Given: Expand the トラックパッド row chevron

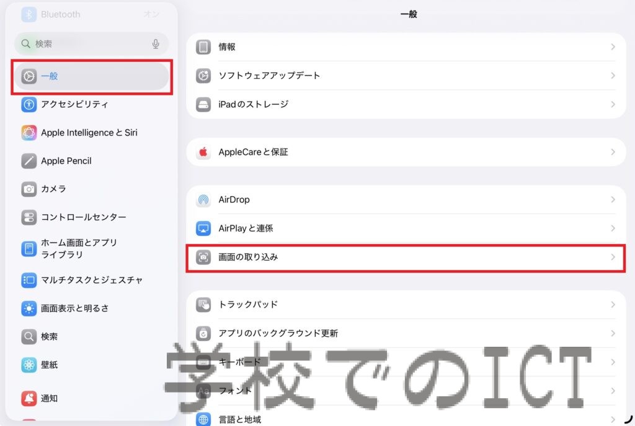Looking at the screenshot, I should point(613,305).
